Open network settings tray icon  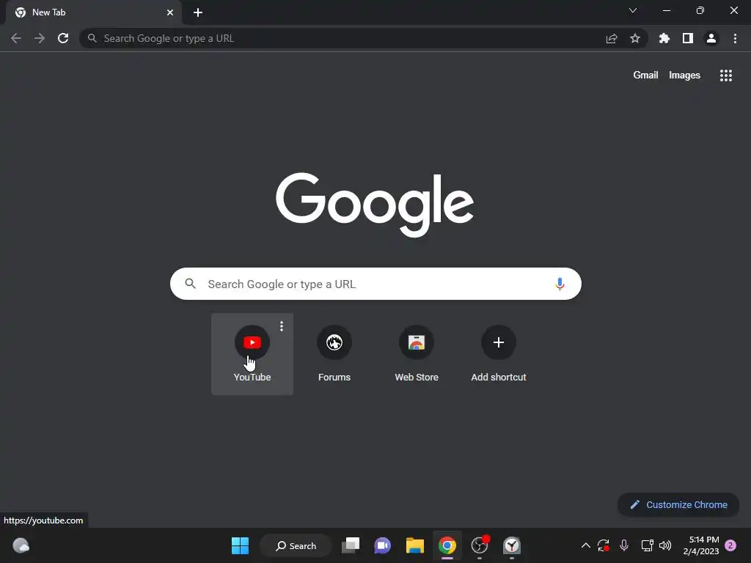pos(647,545)
